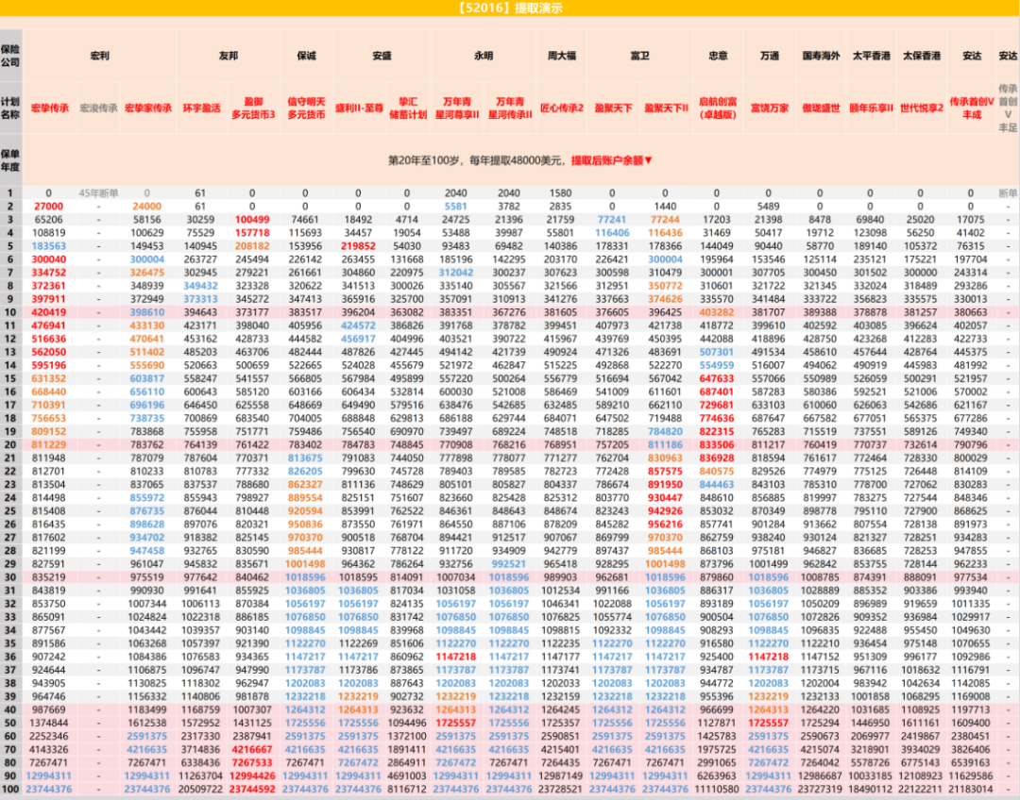Click the 环宇盈活 plan name

tap(199, 108)
